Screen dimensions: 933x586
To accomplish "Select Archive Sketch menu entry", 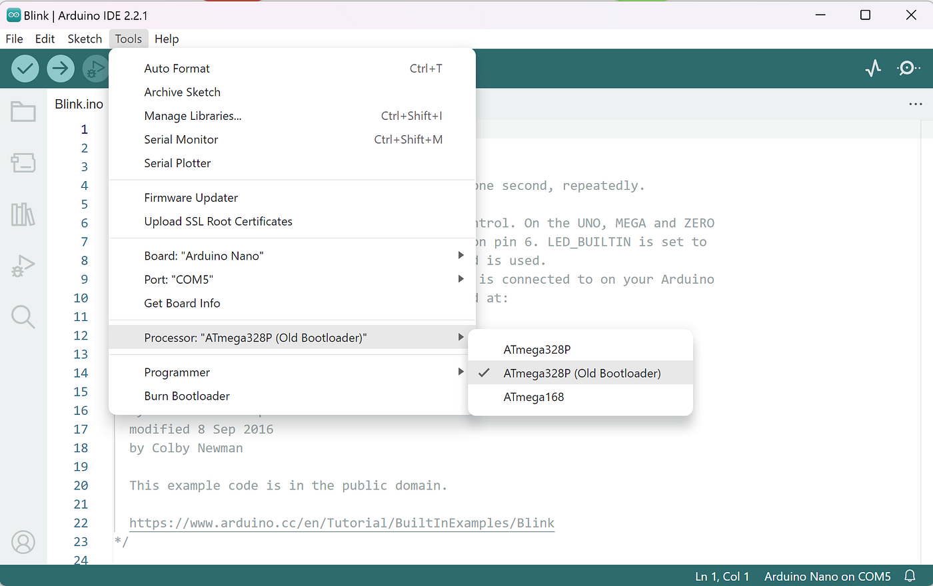I will (x=292, y=92).
